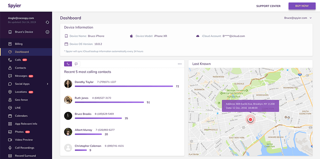Open the App Relevant Info grid icon

(x=10, y=124)
